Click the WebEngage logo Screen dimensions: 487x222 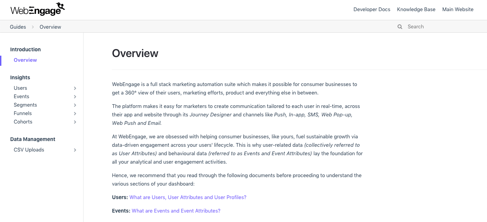point(38,10)
